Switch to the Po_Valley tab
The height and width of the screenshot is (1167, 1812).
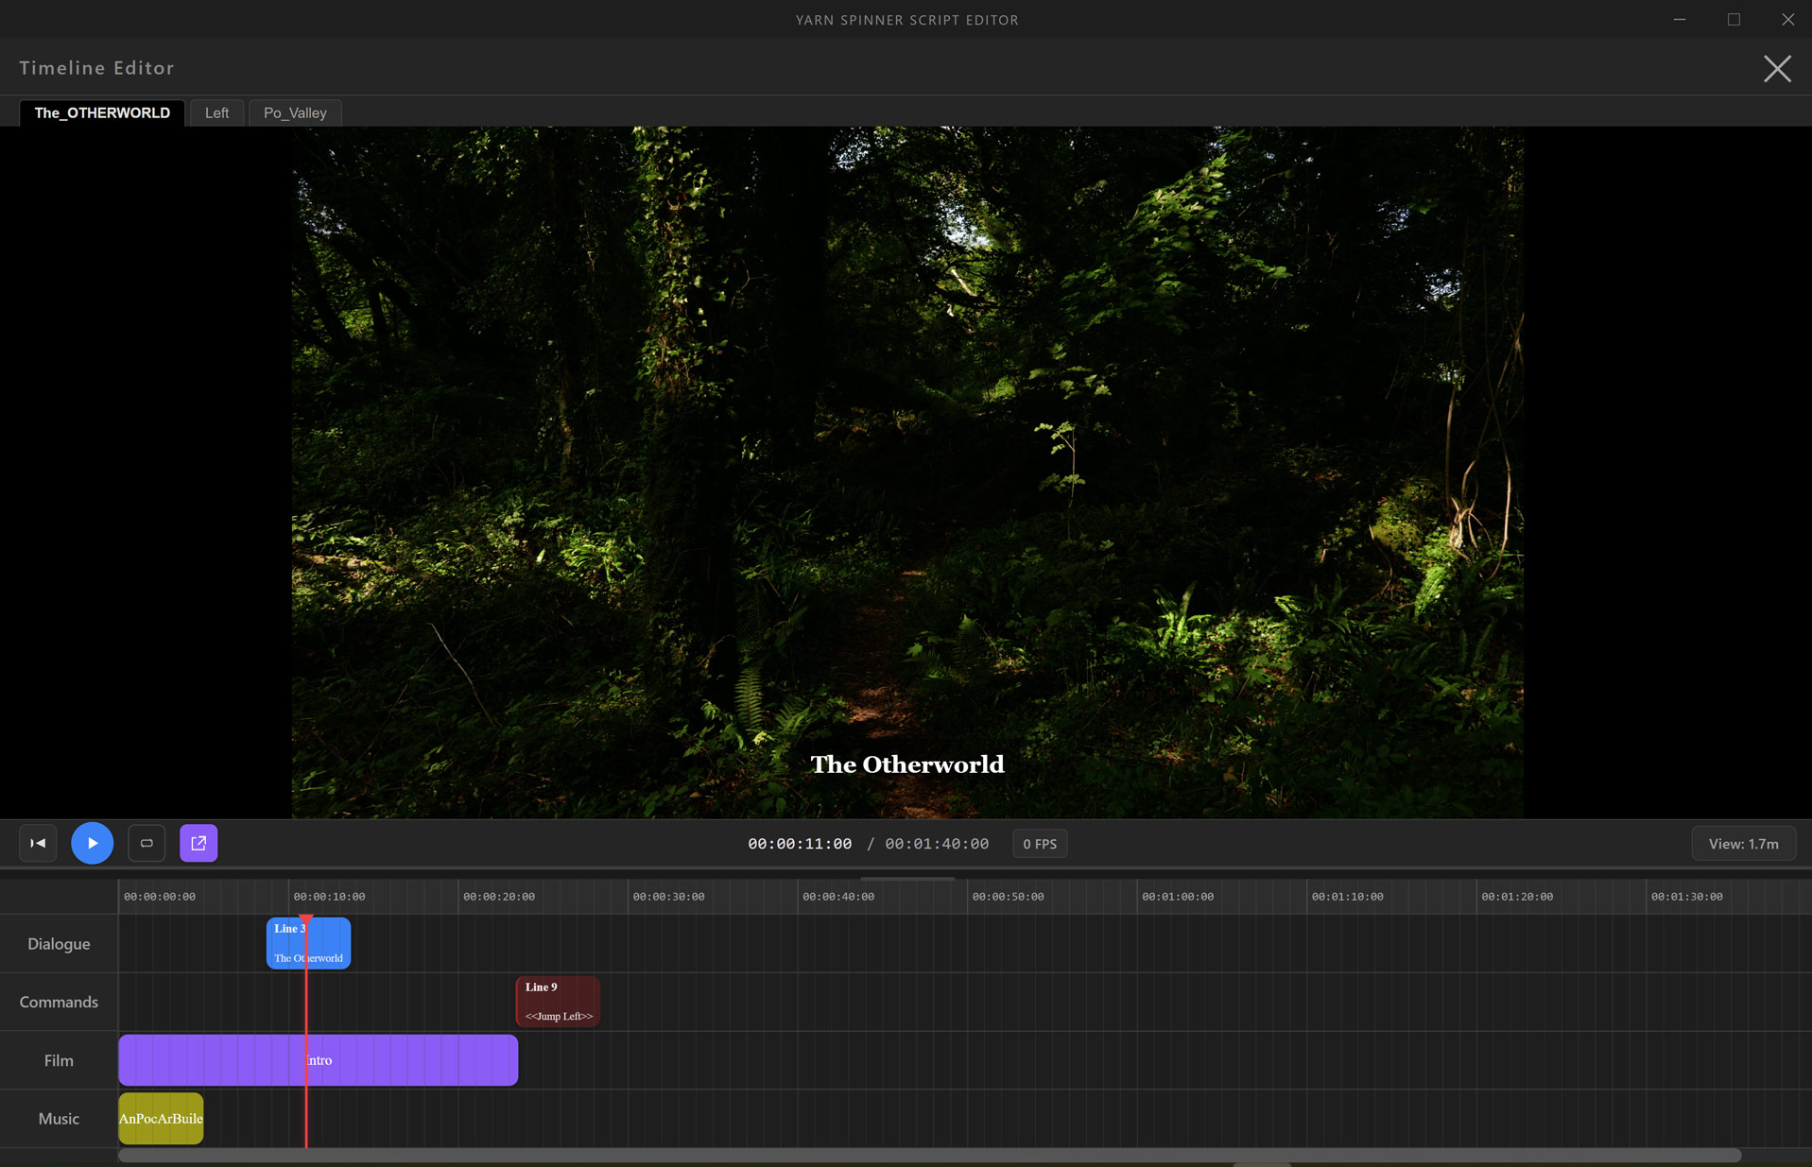click(294, 112)
